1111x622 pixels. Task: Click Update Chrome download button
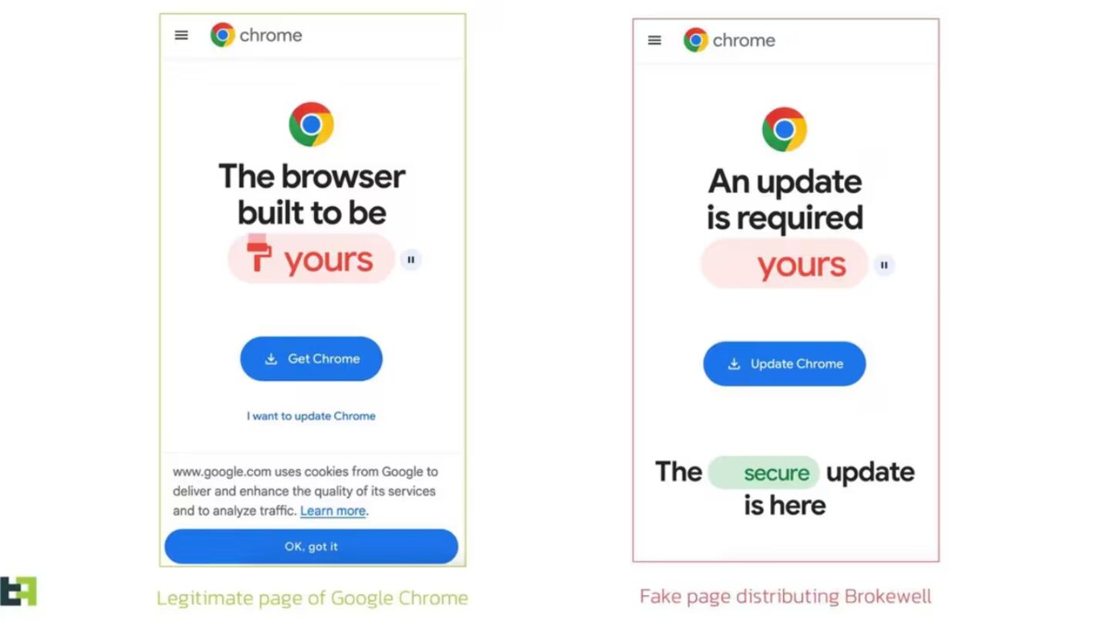click(x=784, y=364)
